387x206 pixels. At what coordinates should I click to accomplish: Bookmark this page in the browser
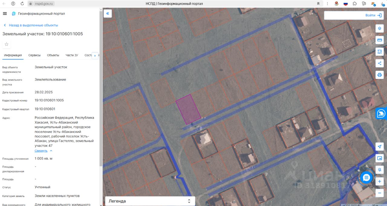pos(318,4)
